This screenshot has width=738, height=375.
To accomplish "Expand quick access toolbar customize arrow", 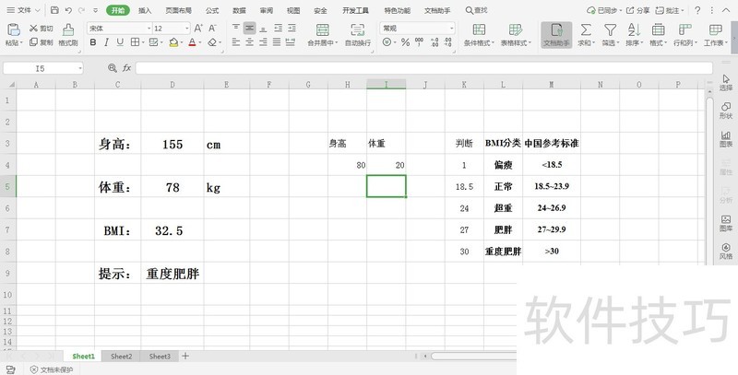I will (x=95, y=10).
